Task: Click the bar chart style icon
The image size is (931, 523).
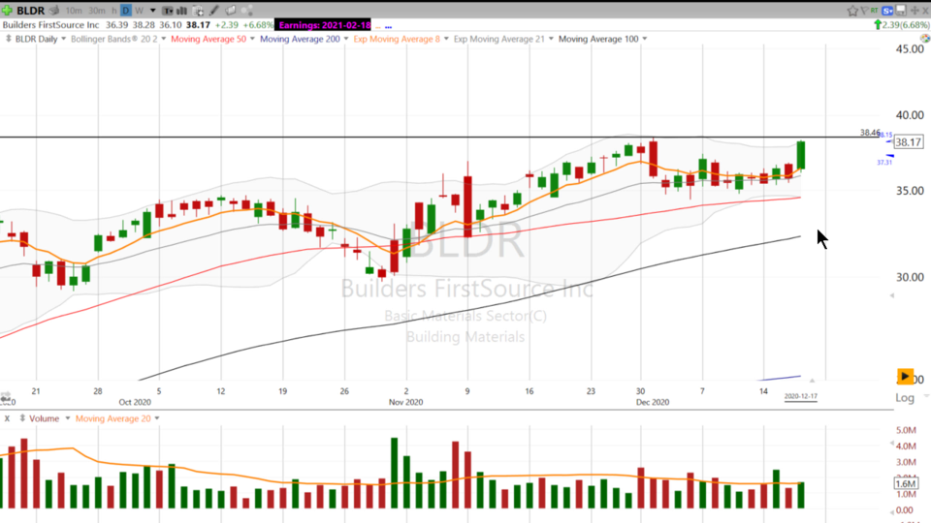Action: 181,11
